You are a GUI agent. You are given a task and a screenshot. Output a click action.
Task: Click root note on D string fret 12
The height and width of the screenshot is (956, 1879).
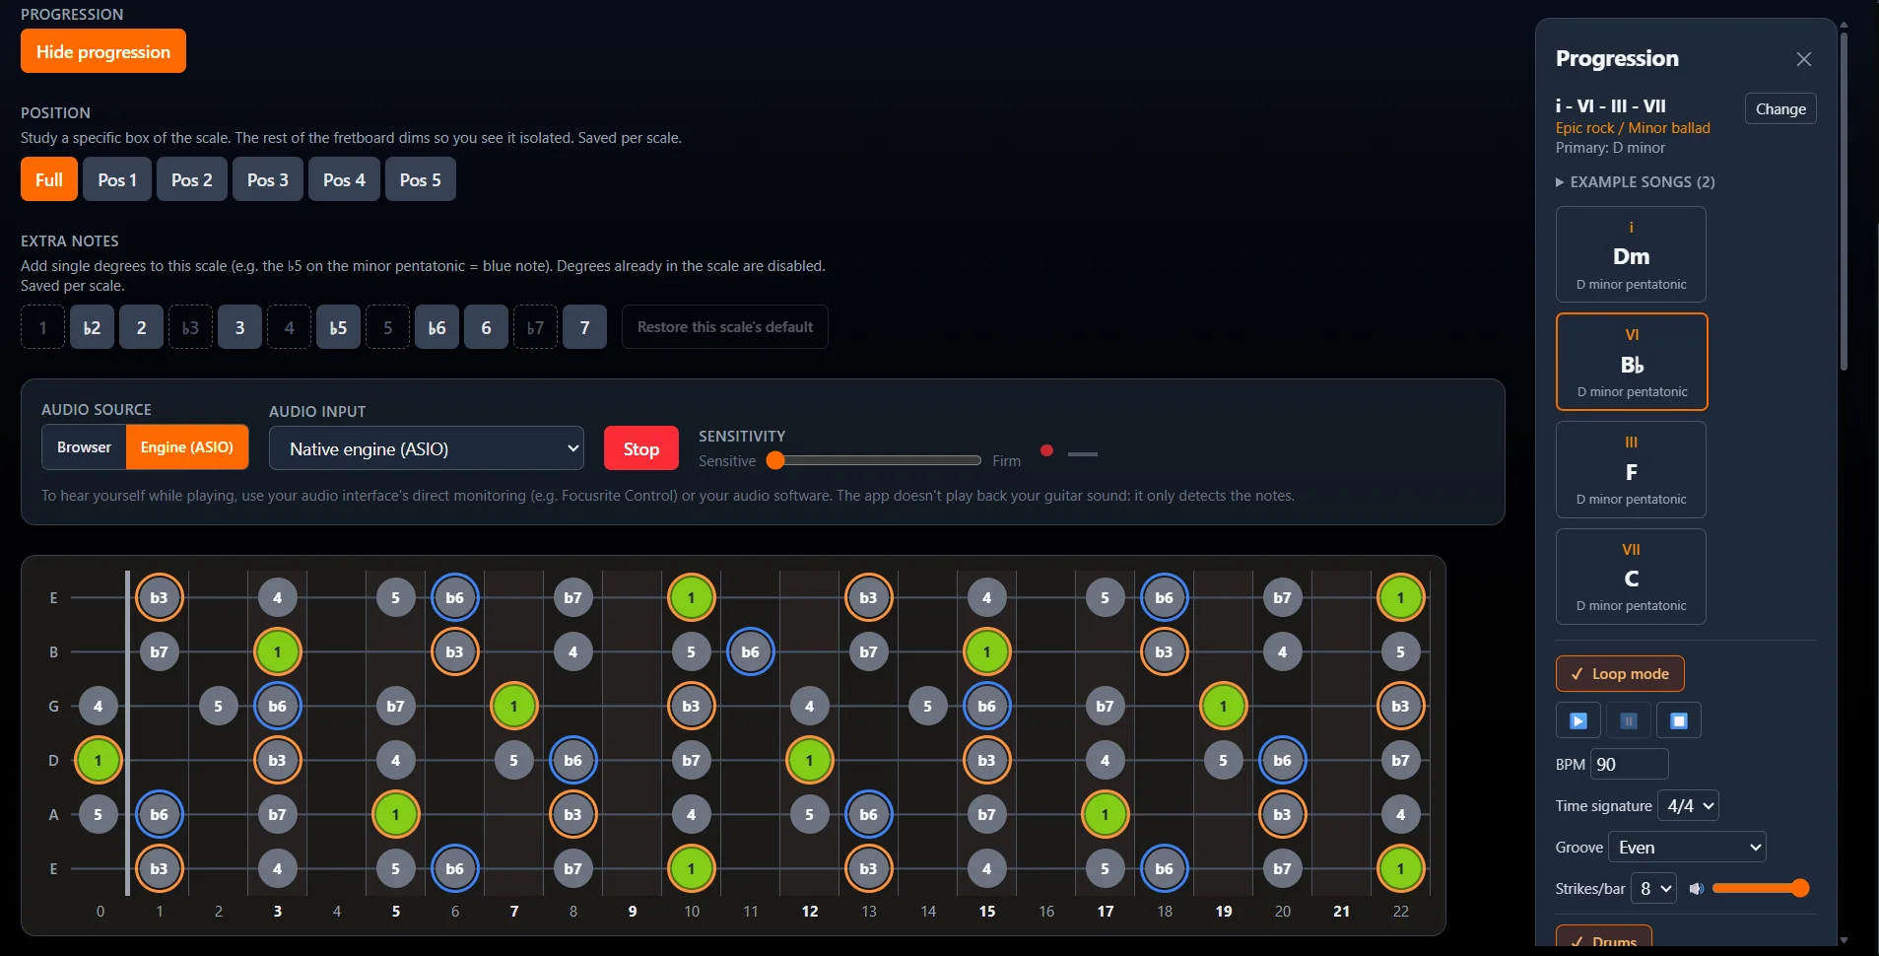809,760
